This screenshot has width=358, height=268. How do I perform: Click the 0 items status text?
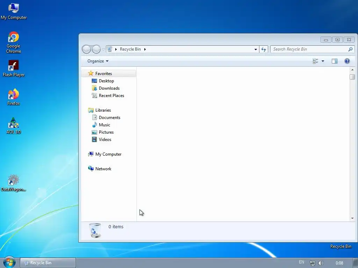point(116,227)
